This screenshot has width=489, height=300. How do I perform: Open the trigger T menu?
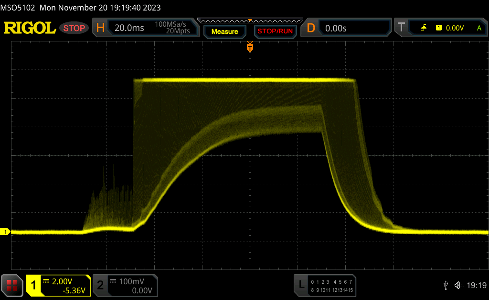pyautogui.click(x=401, y=28)
